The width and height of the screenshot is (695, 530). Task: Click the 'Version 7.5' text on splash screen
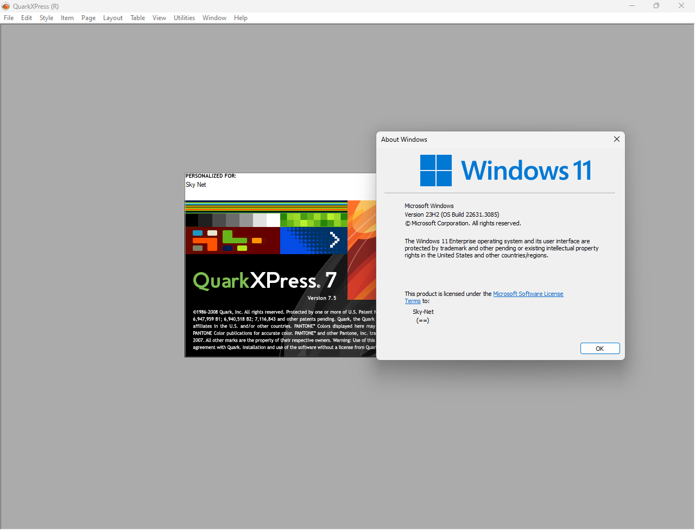pos(322,298)
